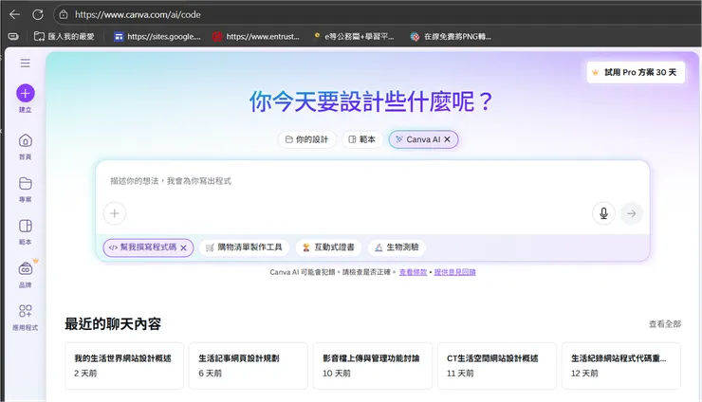Open the 匯入我的最愛 bookmarks folder
This screenshot has width=702, height=402.
pyautogui.click(x=65, y=36)
